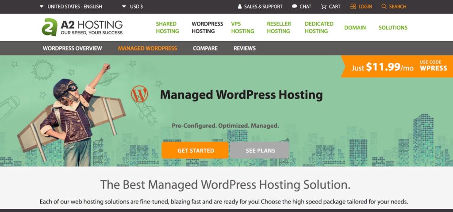This screenshot has height=212, width=453.
Task: Click the A2 Hosting logo
Action: click(82, 27)
